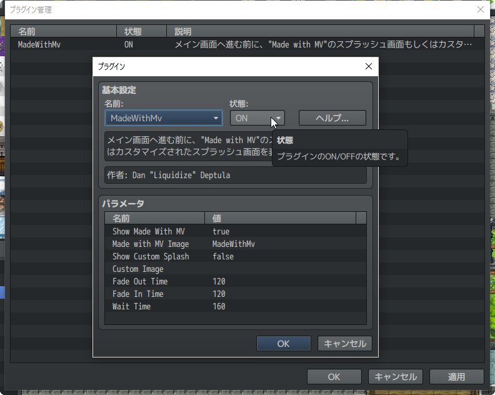The width and height of the screenshot is (495, 395).
Task: Close the プラグイン管理 window
Action: click(x=481, y=9)
